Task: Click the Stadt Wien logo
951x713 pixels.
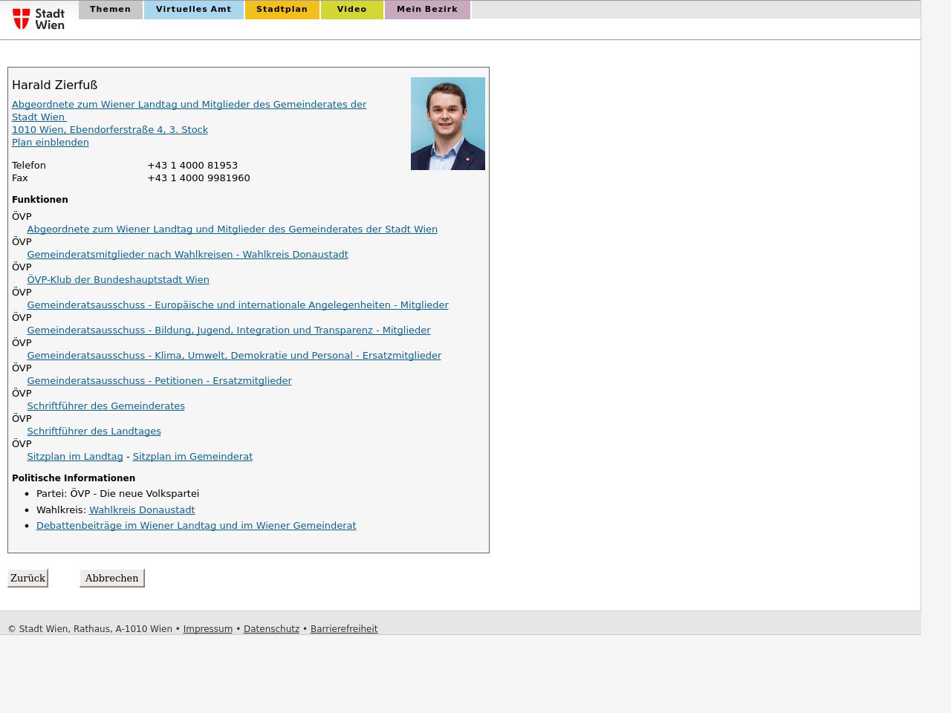Action: [x=39, y=19]
